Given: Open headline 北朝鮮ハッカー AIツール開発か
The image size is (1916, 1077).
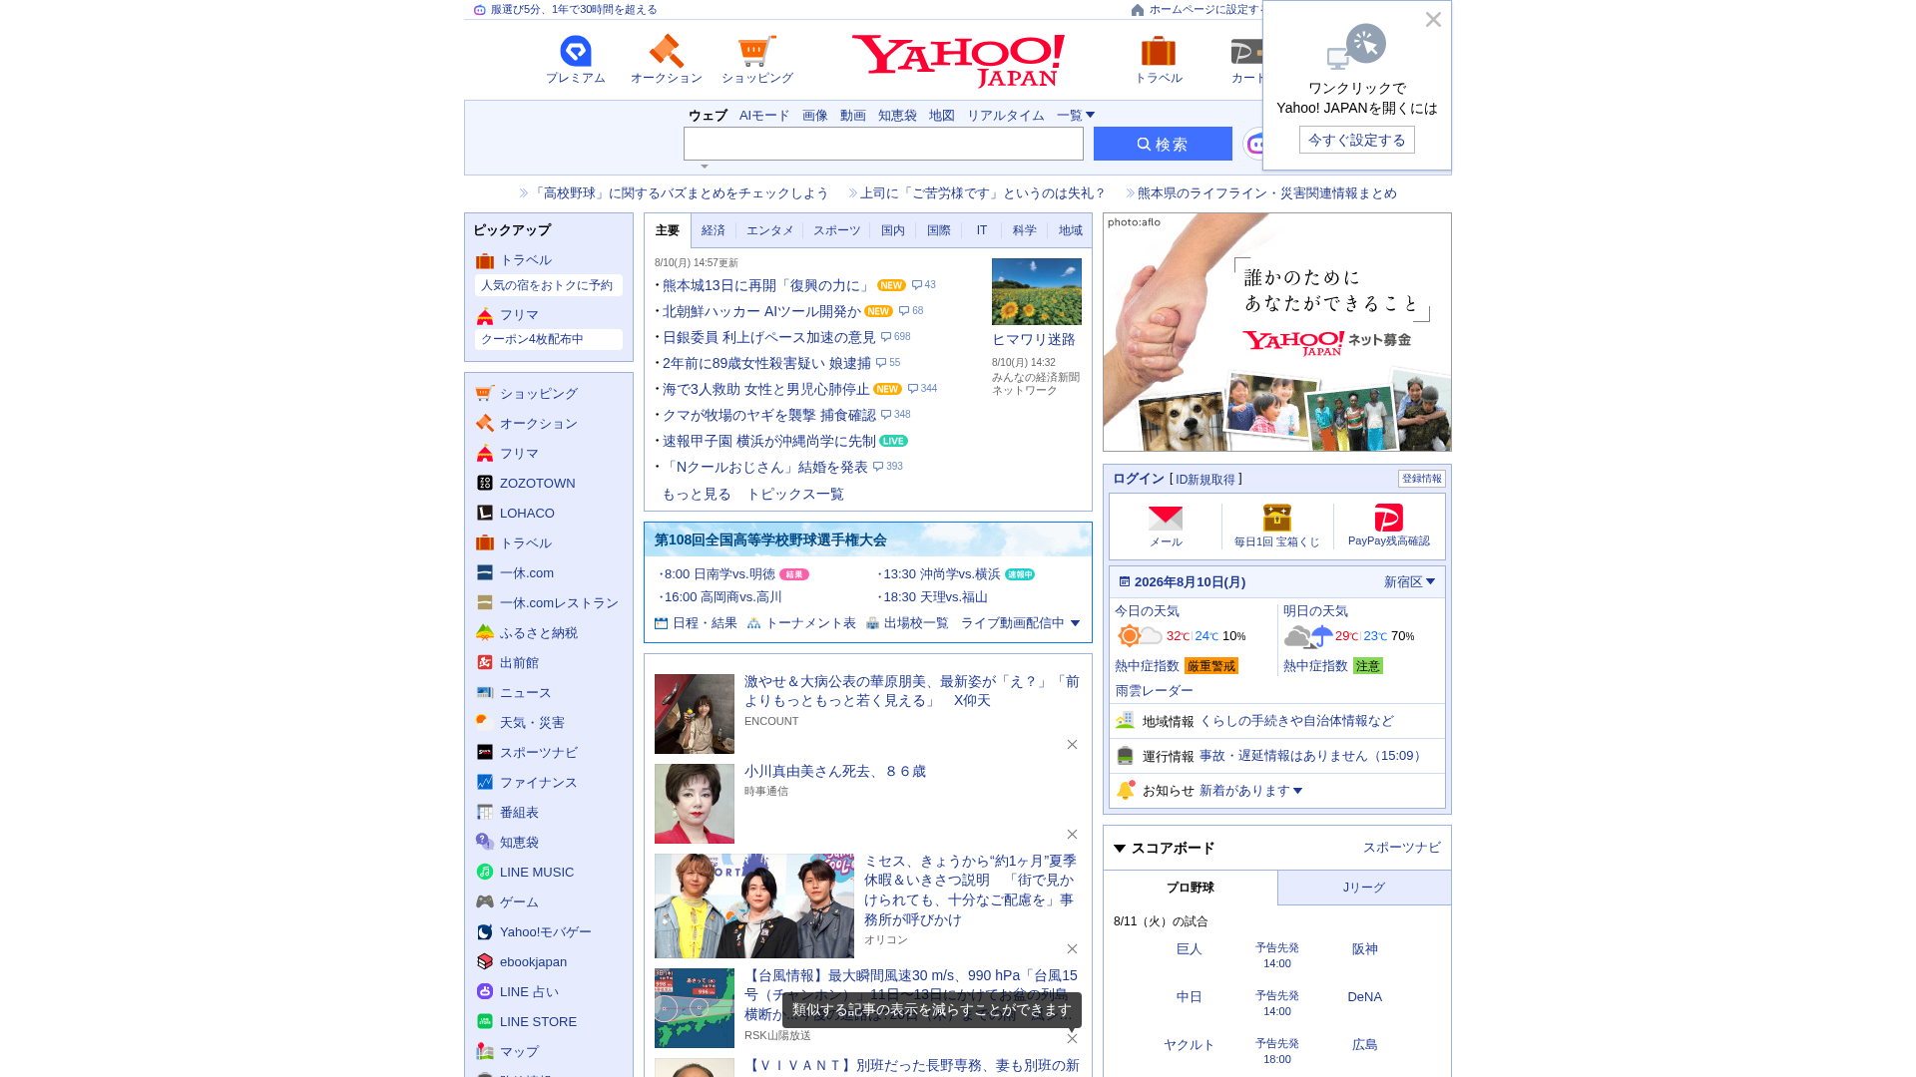Looking at the screenshot, I should coord(761,311).
